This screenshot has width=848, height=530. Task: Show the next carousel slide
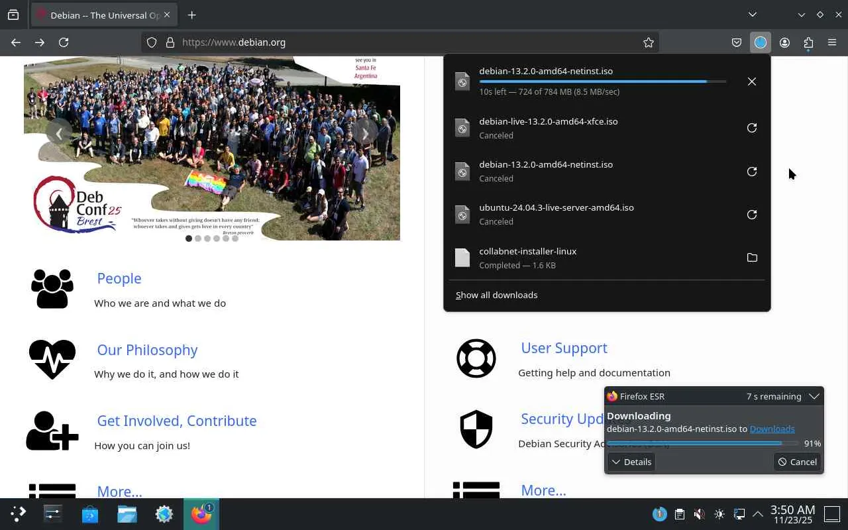[364, 133]
